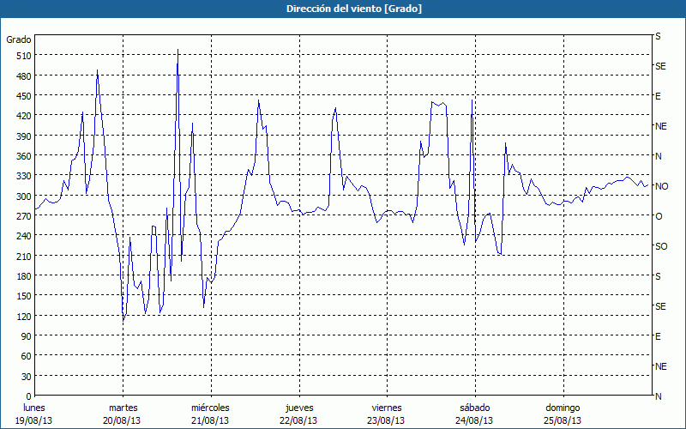Select the lunes 19/08/13 date label
The height and width of the screenshot is (429, 686).
34,414
